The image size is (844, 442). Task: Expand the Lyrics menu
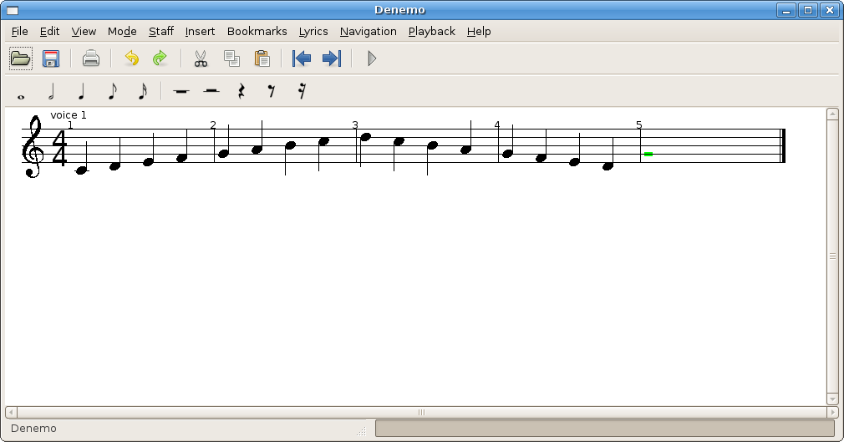(313, 32)
